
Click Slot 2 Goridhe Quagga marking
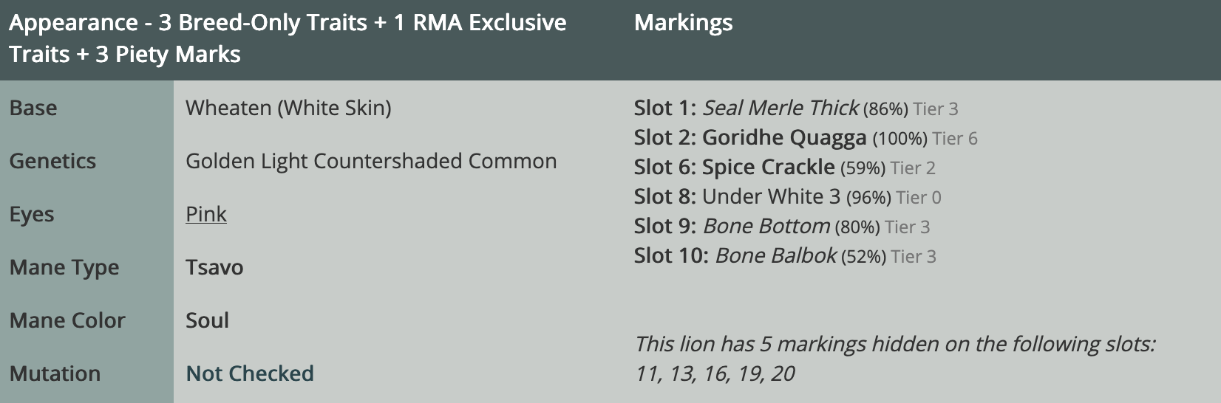point(784,138)
